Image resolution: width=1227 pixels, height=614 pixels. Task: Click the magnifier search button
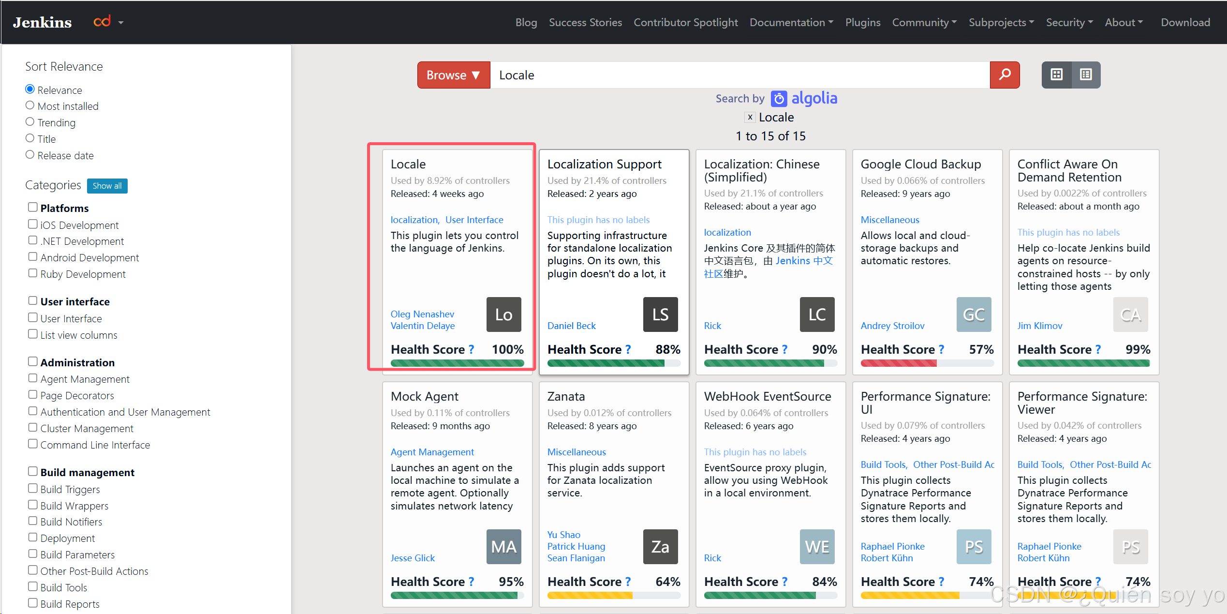(x=1005, y=75)
